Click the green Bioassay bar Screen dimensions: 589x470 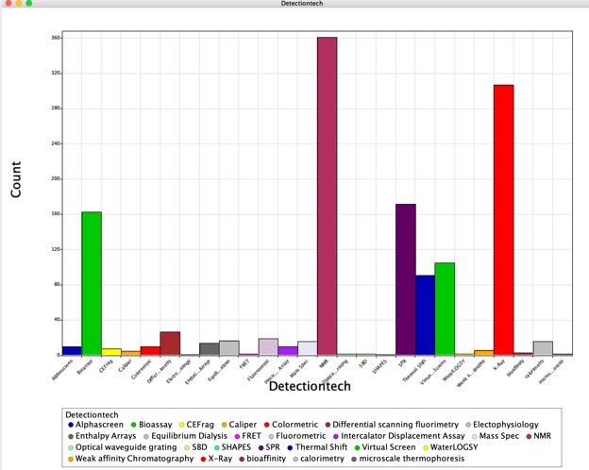pyautogui.click(x=92, y=283)
